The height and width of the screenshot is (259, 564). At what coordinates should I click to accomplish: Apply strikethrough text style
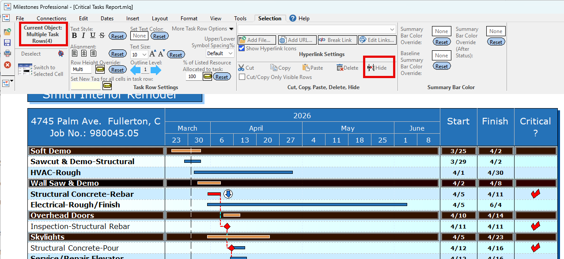coord(102,36)
